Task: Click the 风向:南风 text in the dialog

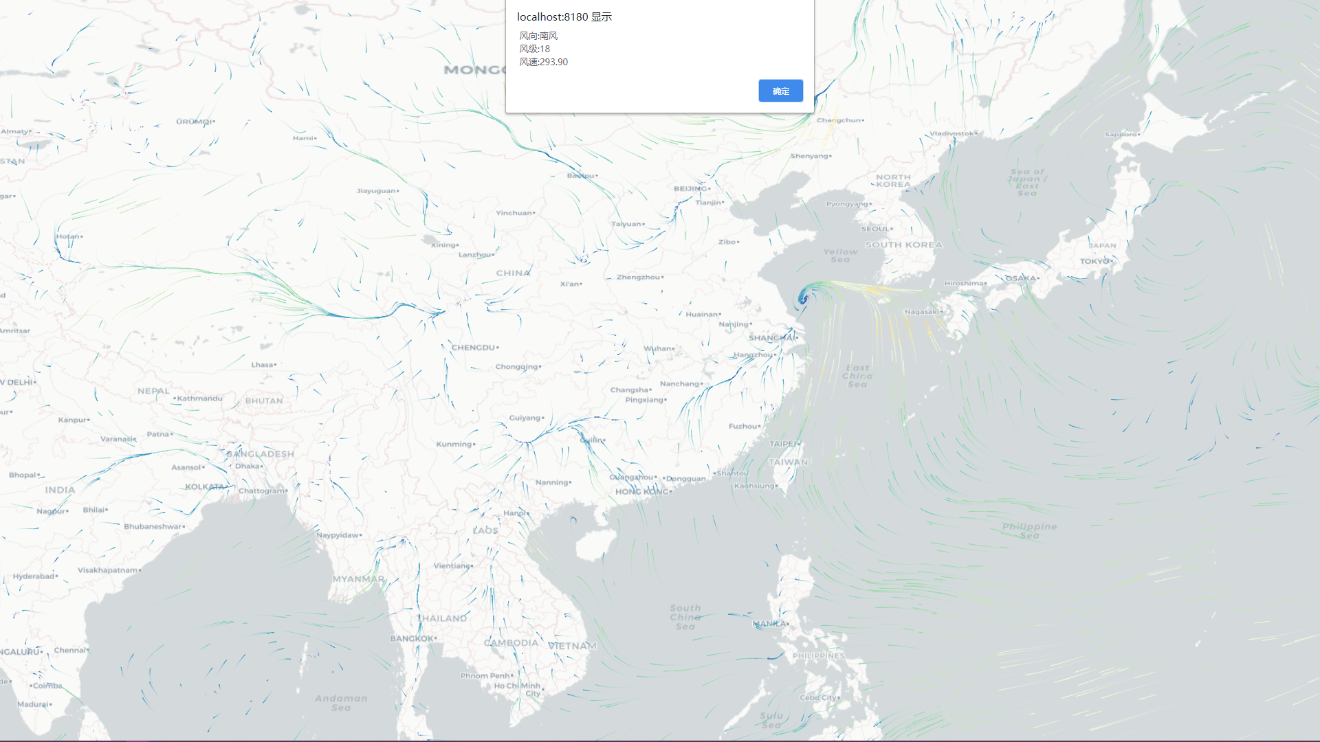Action: 538,36
